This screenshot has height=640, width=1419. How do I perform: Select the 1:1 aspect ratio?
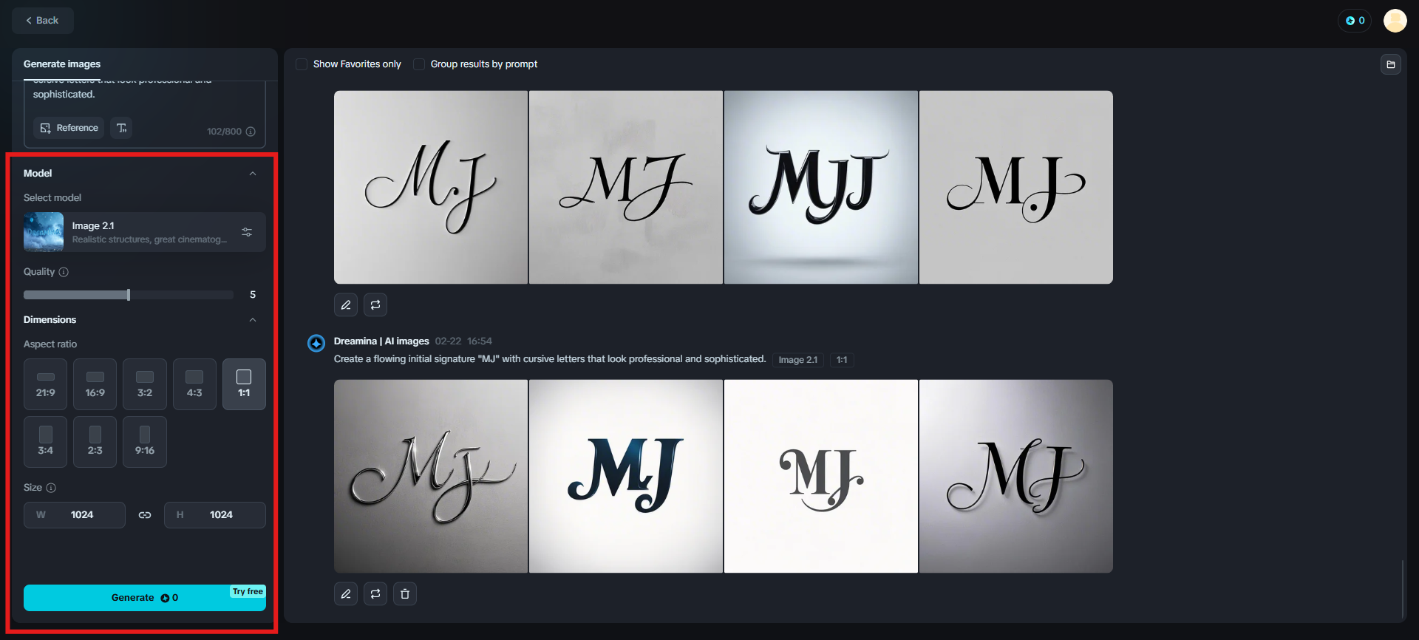[x=244, y=384]
